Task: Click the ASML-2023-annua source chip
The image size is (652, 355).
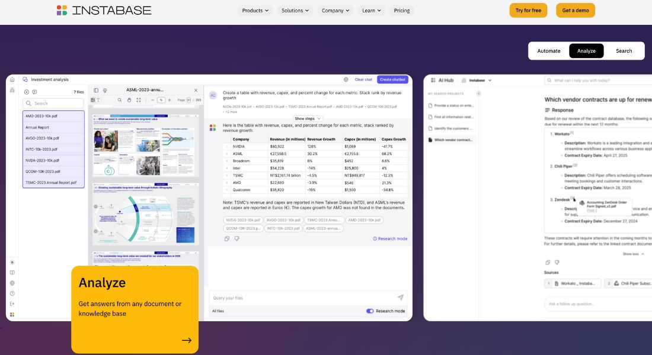Action: point(323,228)
